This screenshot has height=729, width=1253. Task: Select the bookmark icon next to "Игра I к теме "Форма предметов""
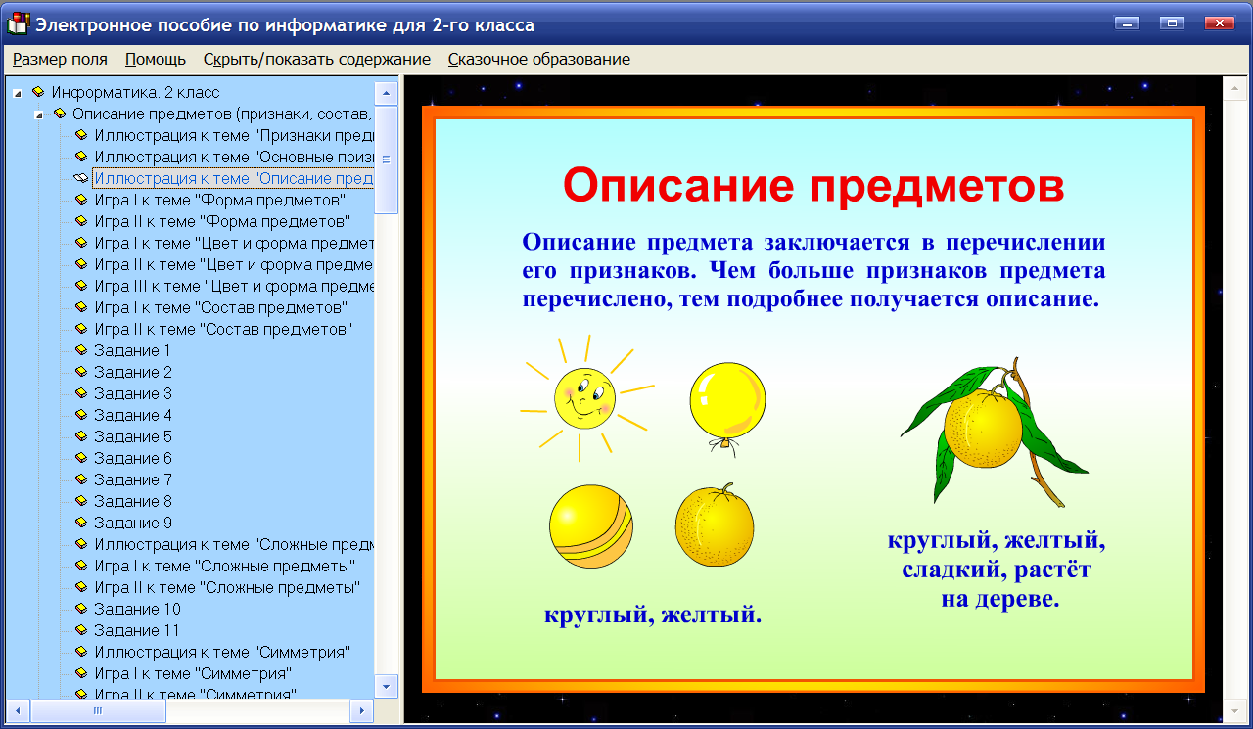tap(79, 200)
